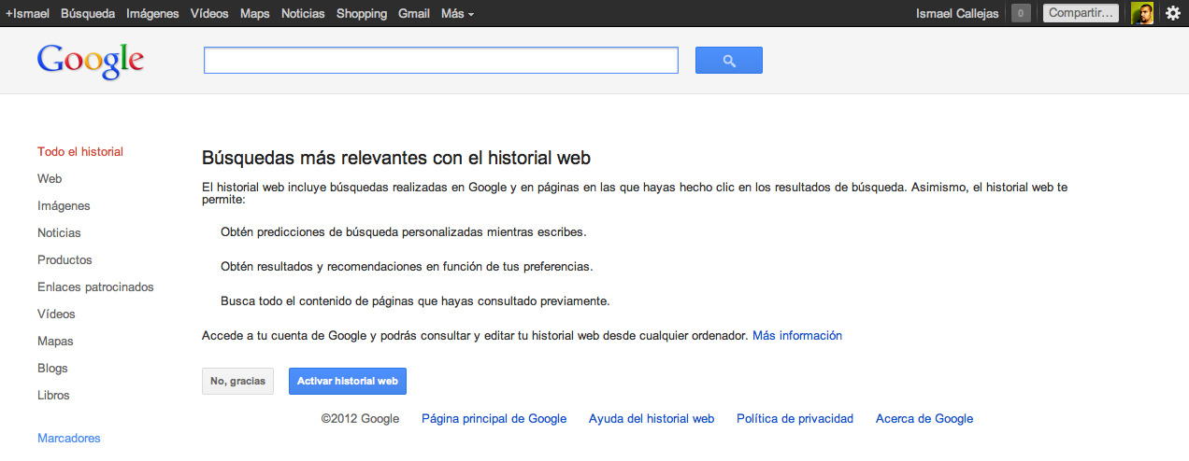The height and width of the screenshot is (461, 1189).
Task: Select Productos in the sidebar
Action: coord(64,260)
